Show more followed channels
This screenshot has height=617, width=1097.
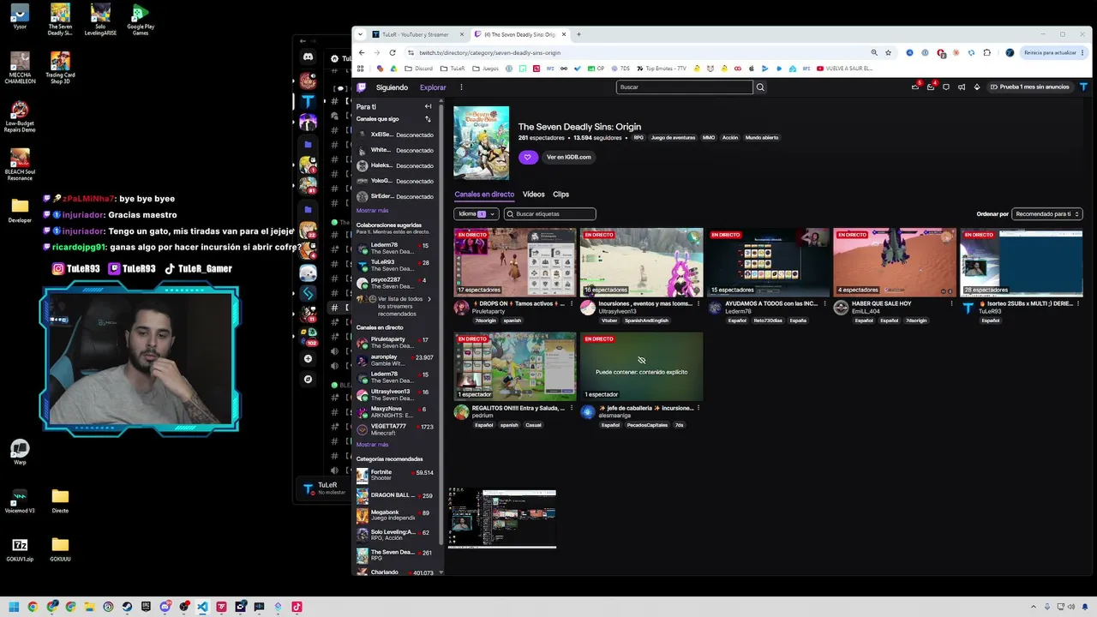point(373,210)
